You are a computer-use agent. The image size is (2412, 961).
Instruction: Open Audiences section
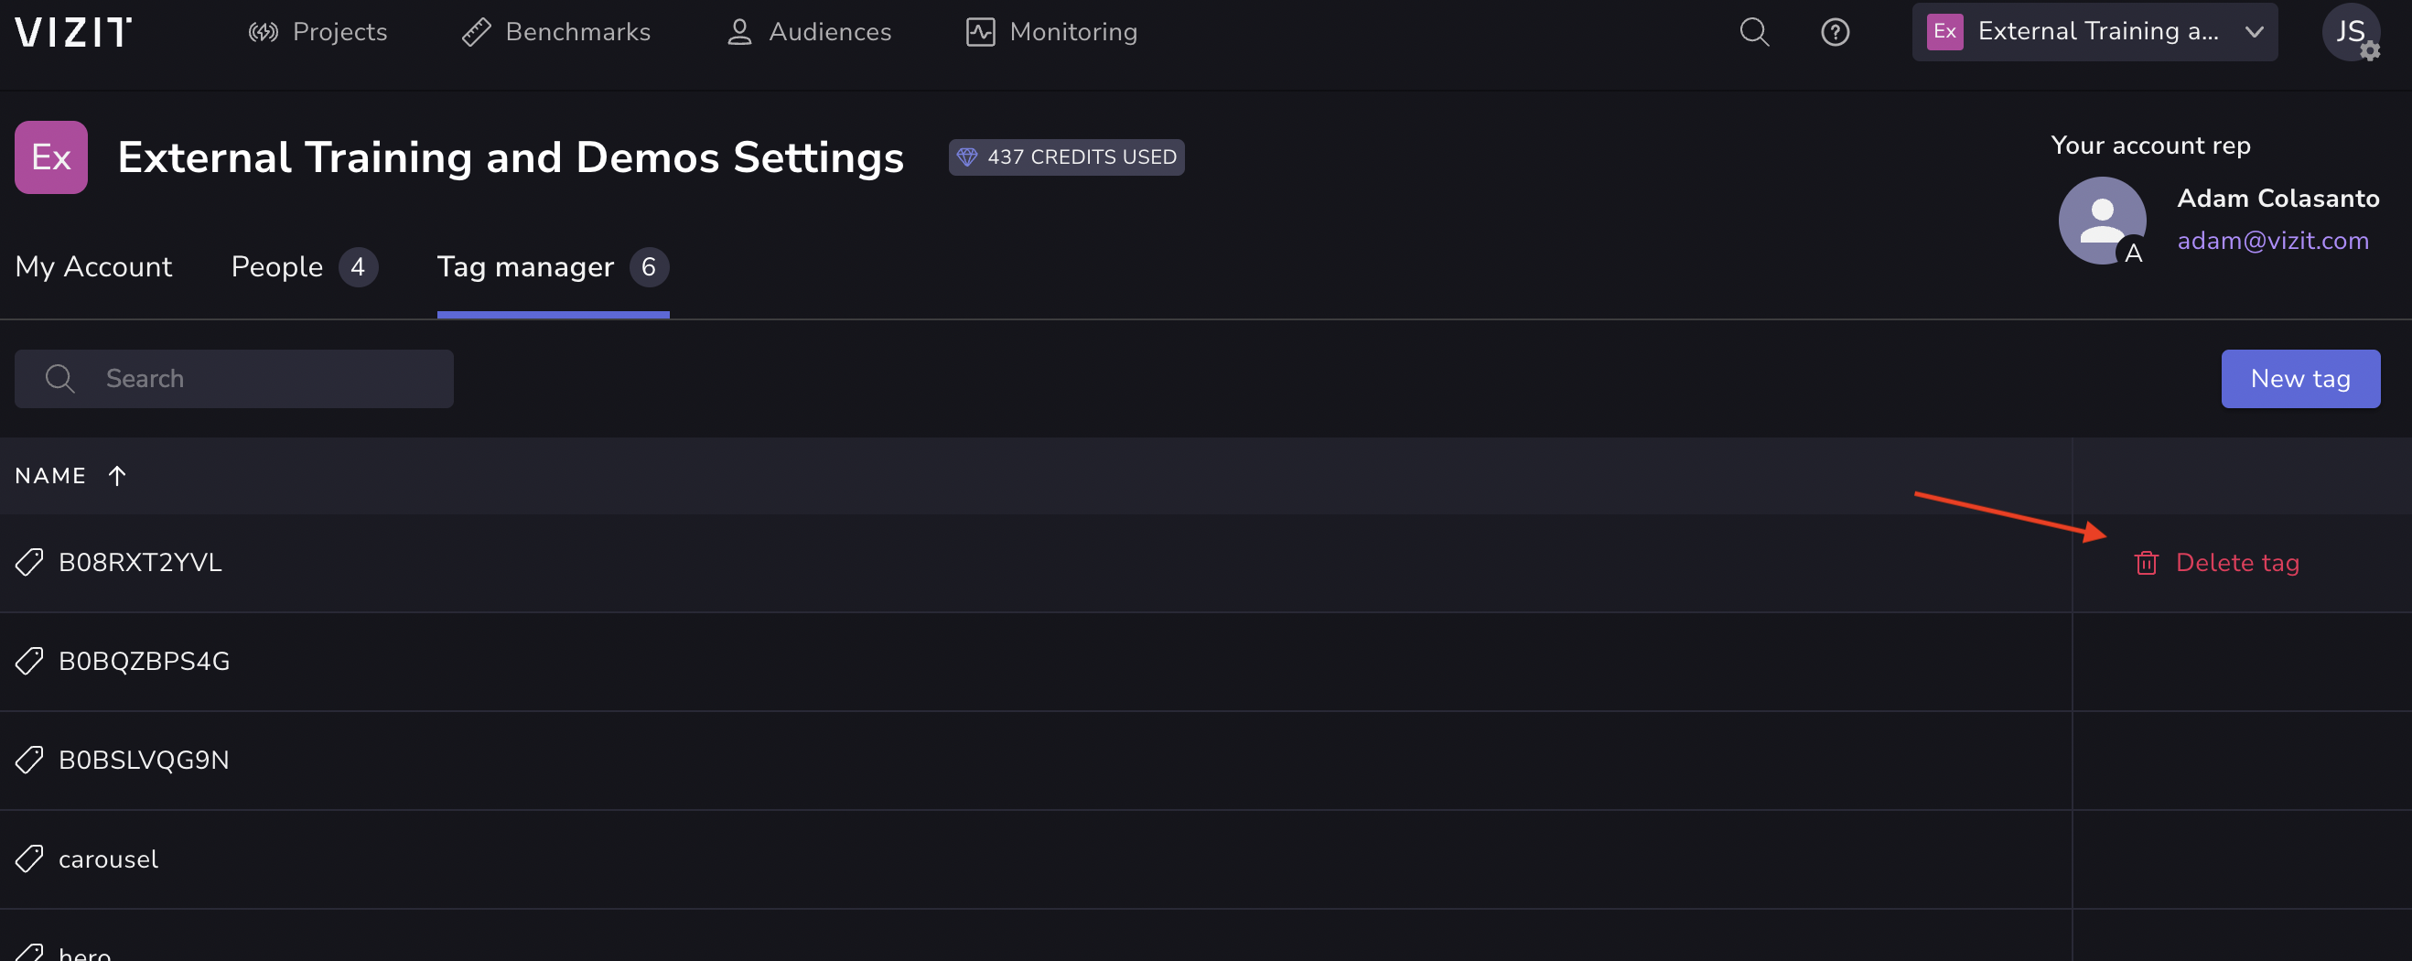click(809, 32)
